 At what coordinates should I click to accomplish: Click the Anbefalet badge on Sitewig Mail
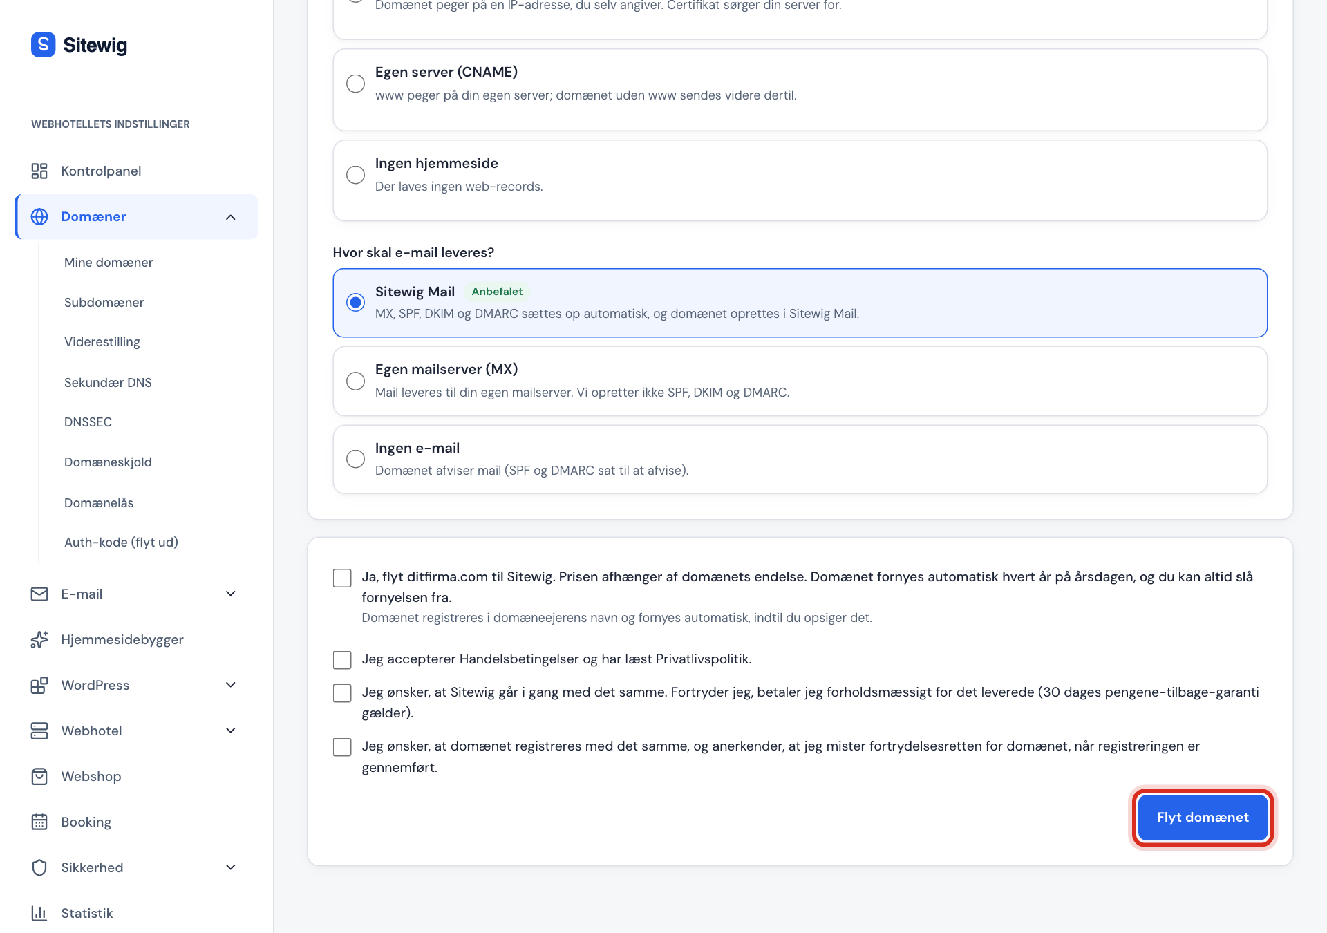(497, 292)
